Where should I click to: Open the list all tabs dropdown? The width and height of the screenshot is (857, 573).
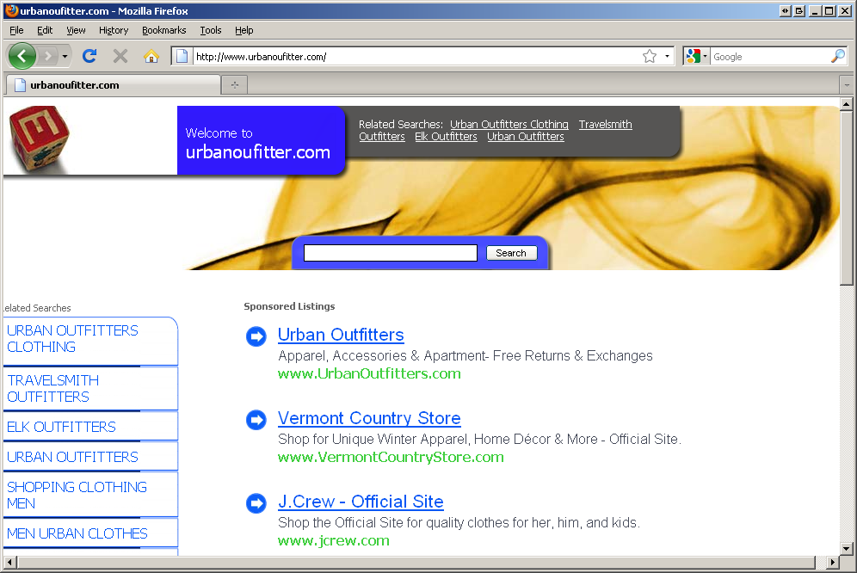point(847,85)
